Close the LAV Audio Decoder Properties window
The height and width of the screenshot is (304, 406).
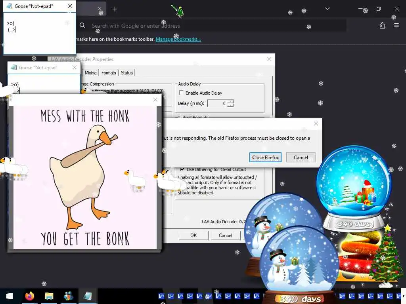[x=269, y=59]
